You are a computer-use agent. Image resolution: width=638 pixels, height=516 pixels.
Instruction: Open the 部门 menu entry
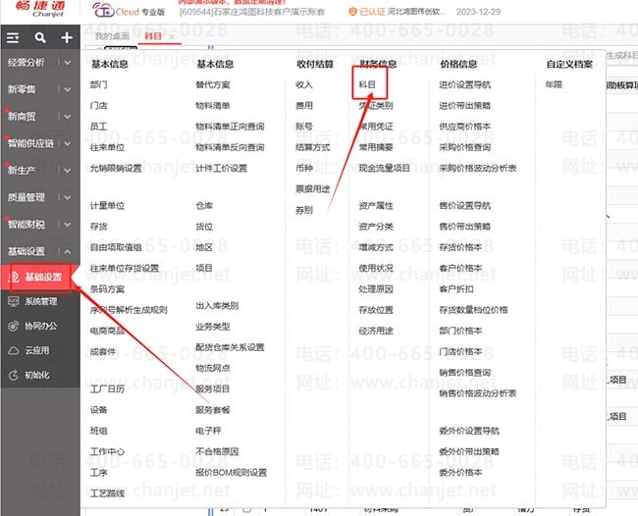[x=99, y=84]
